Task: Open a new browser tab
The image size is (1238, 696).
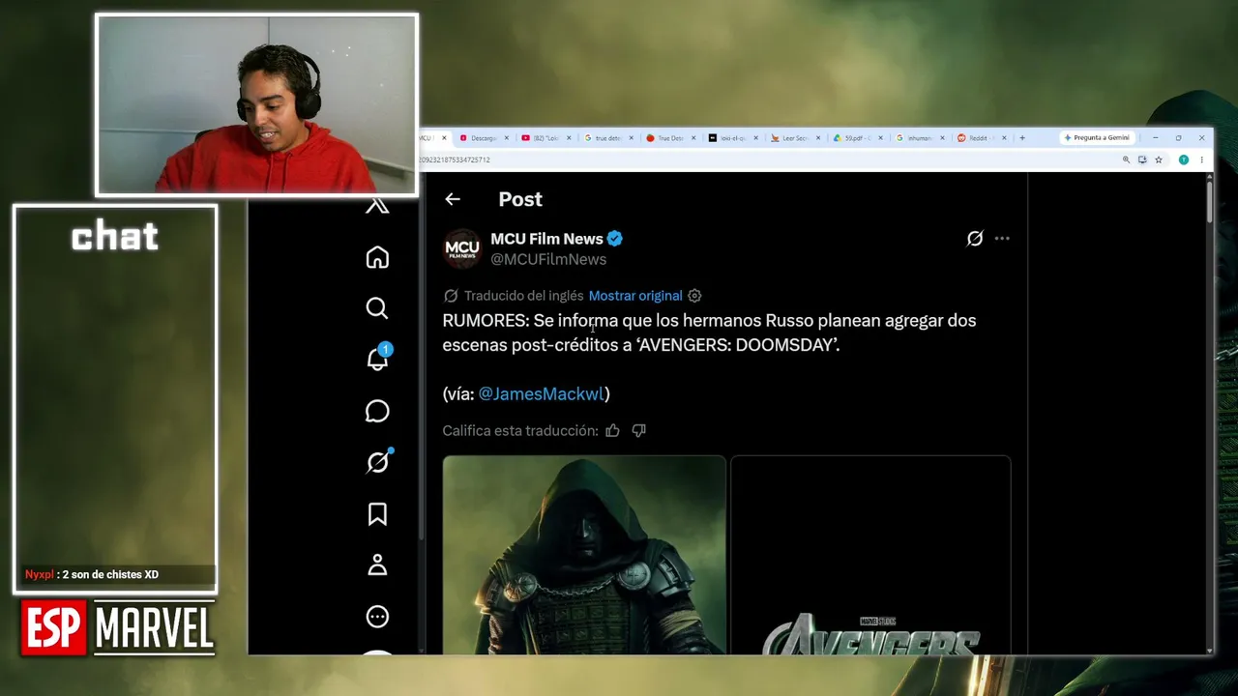Action: [x=1022, y=138]
